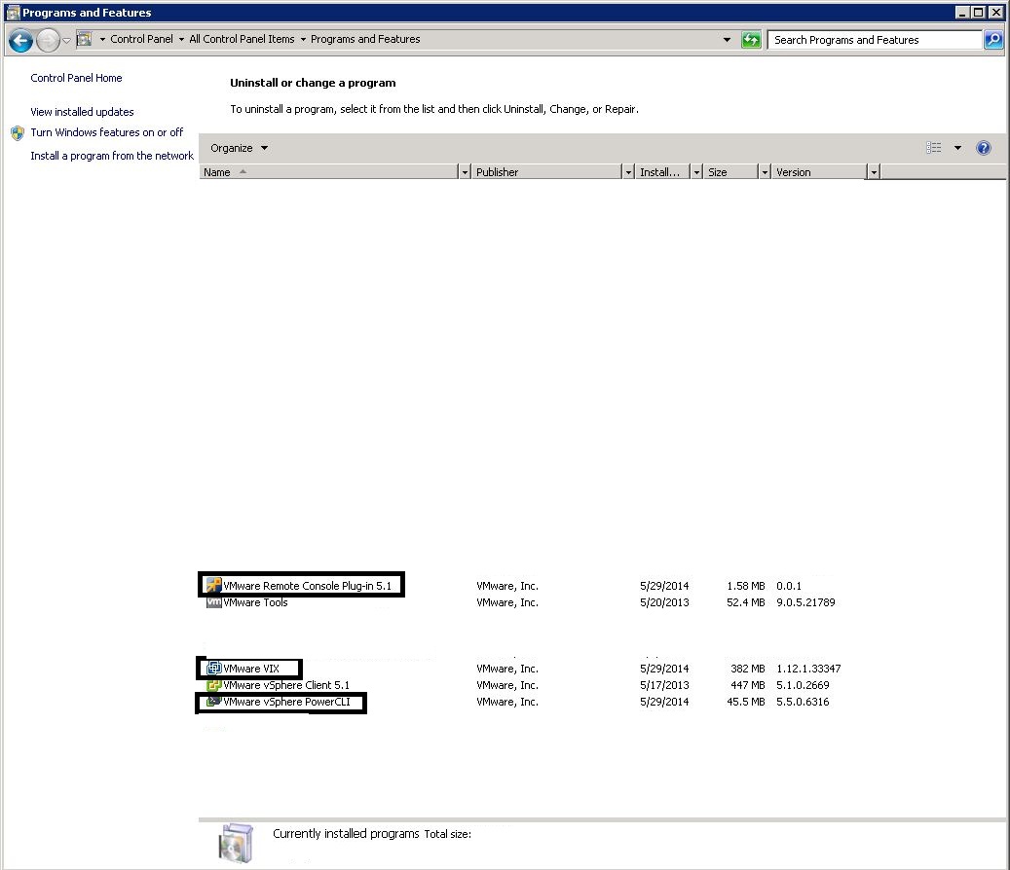The width and height of the screenshot is (1010, 870).
Task: Click the VMware VIX program icon
Action: coord(213,669)
